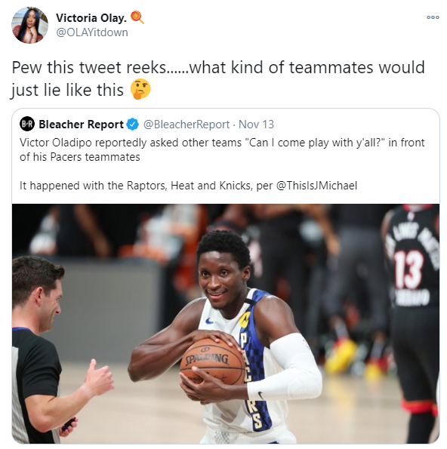Open Victoria Olay's profile avatar
The height and width of the screenshot is (449, 447).
(x=29, y=25)
